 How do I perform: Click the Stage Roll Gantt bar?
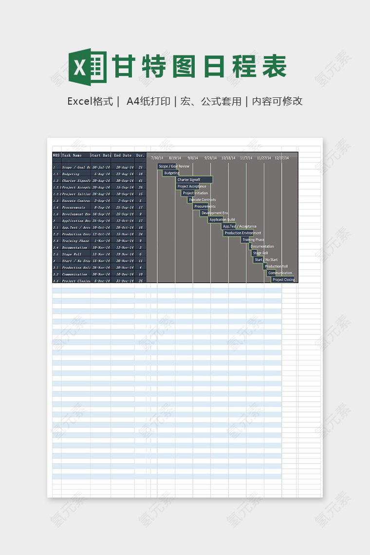tap(255, 253)
